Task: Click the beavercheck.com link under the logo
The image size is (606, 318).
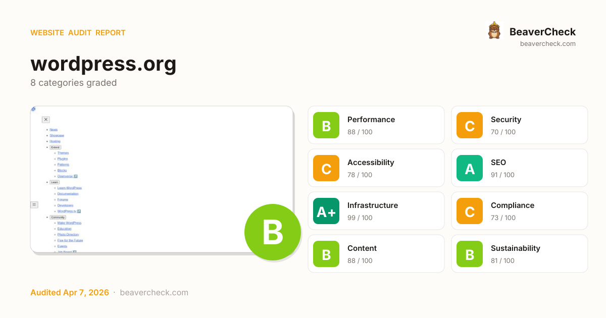Action: pos(547,44)
